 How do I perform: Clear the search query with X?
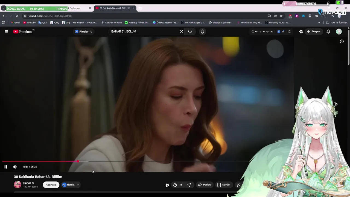pyautogui.click(x=181, y=31)
